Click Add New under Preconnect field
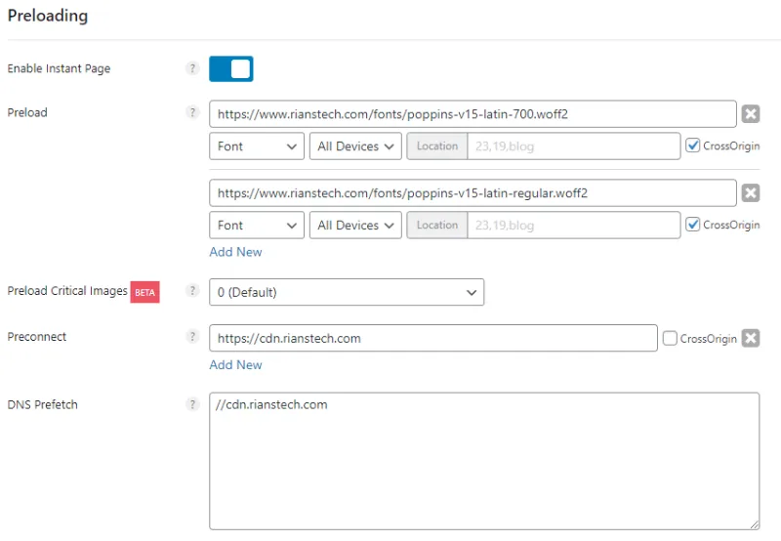The width and height of the screenshot is (781, 541). point(235,365)
